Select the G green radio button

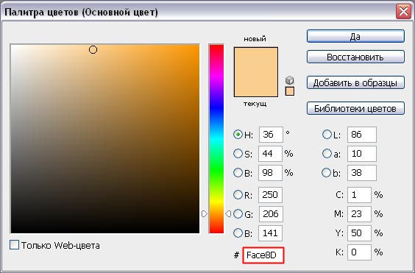tap(238, 213)
